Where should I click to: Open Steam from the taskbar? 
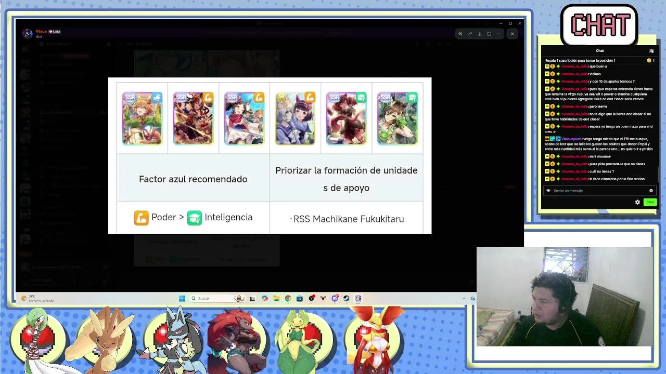[x=346, y=299]
